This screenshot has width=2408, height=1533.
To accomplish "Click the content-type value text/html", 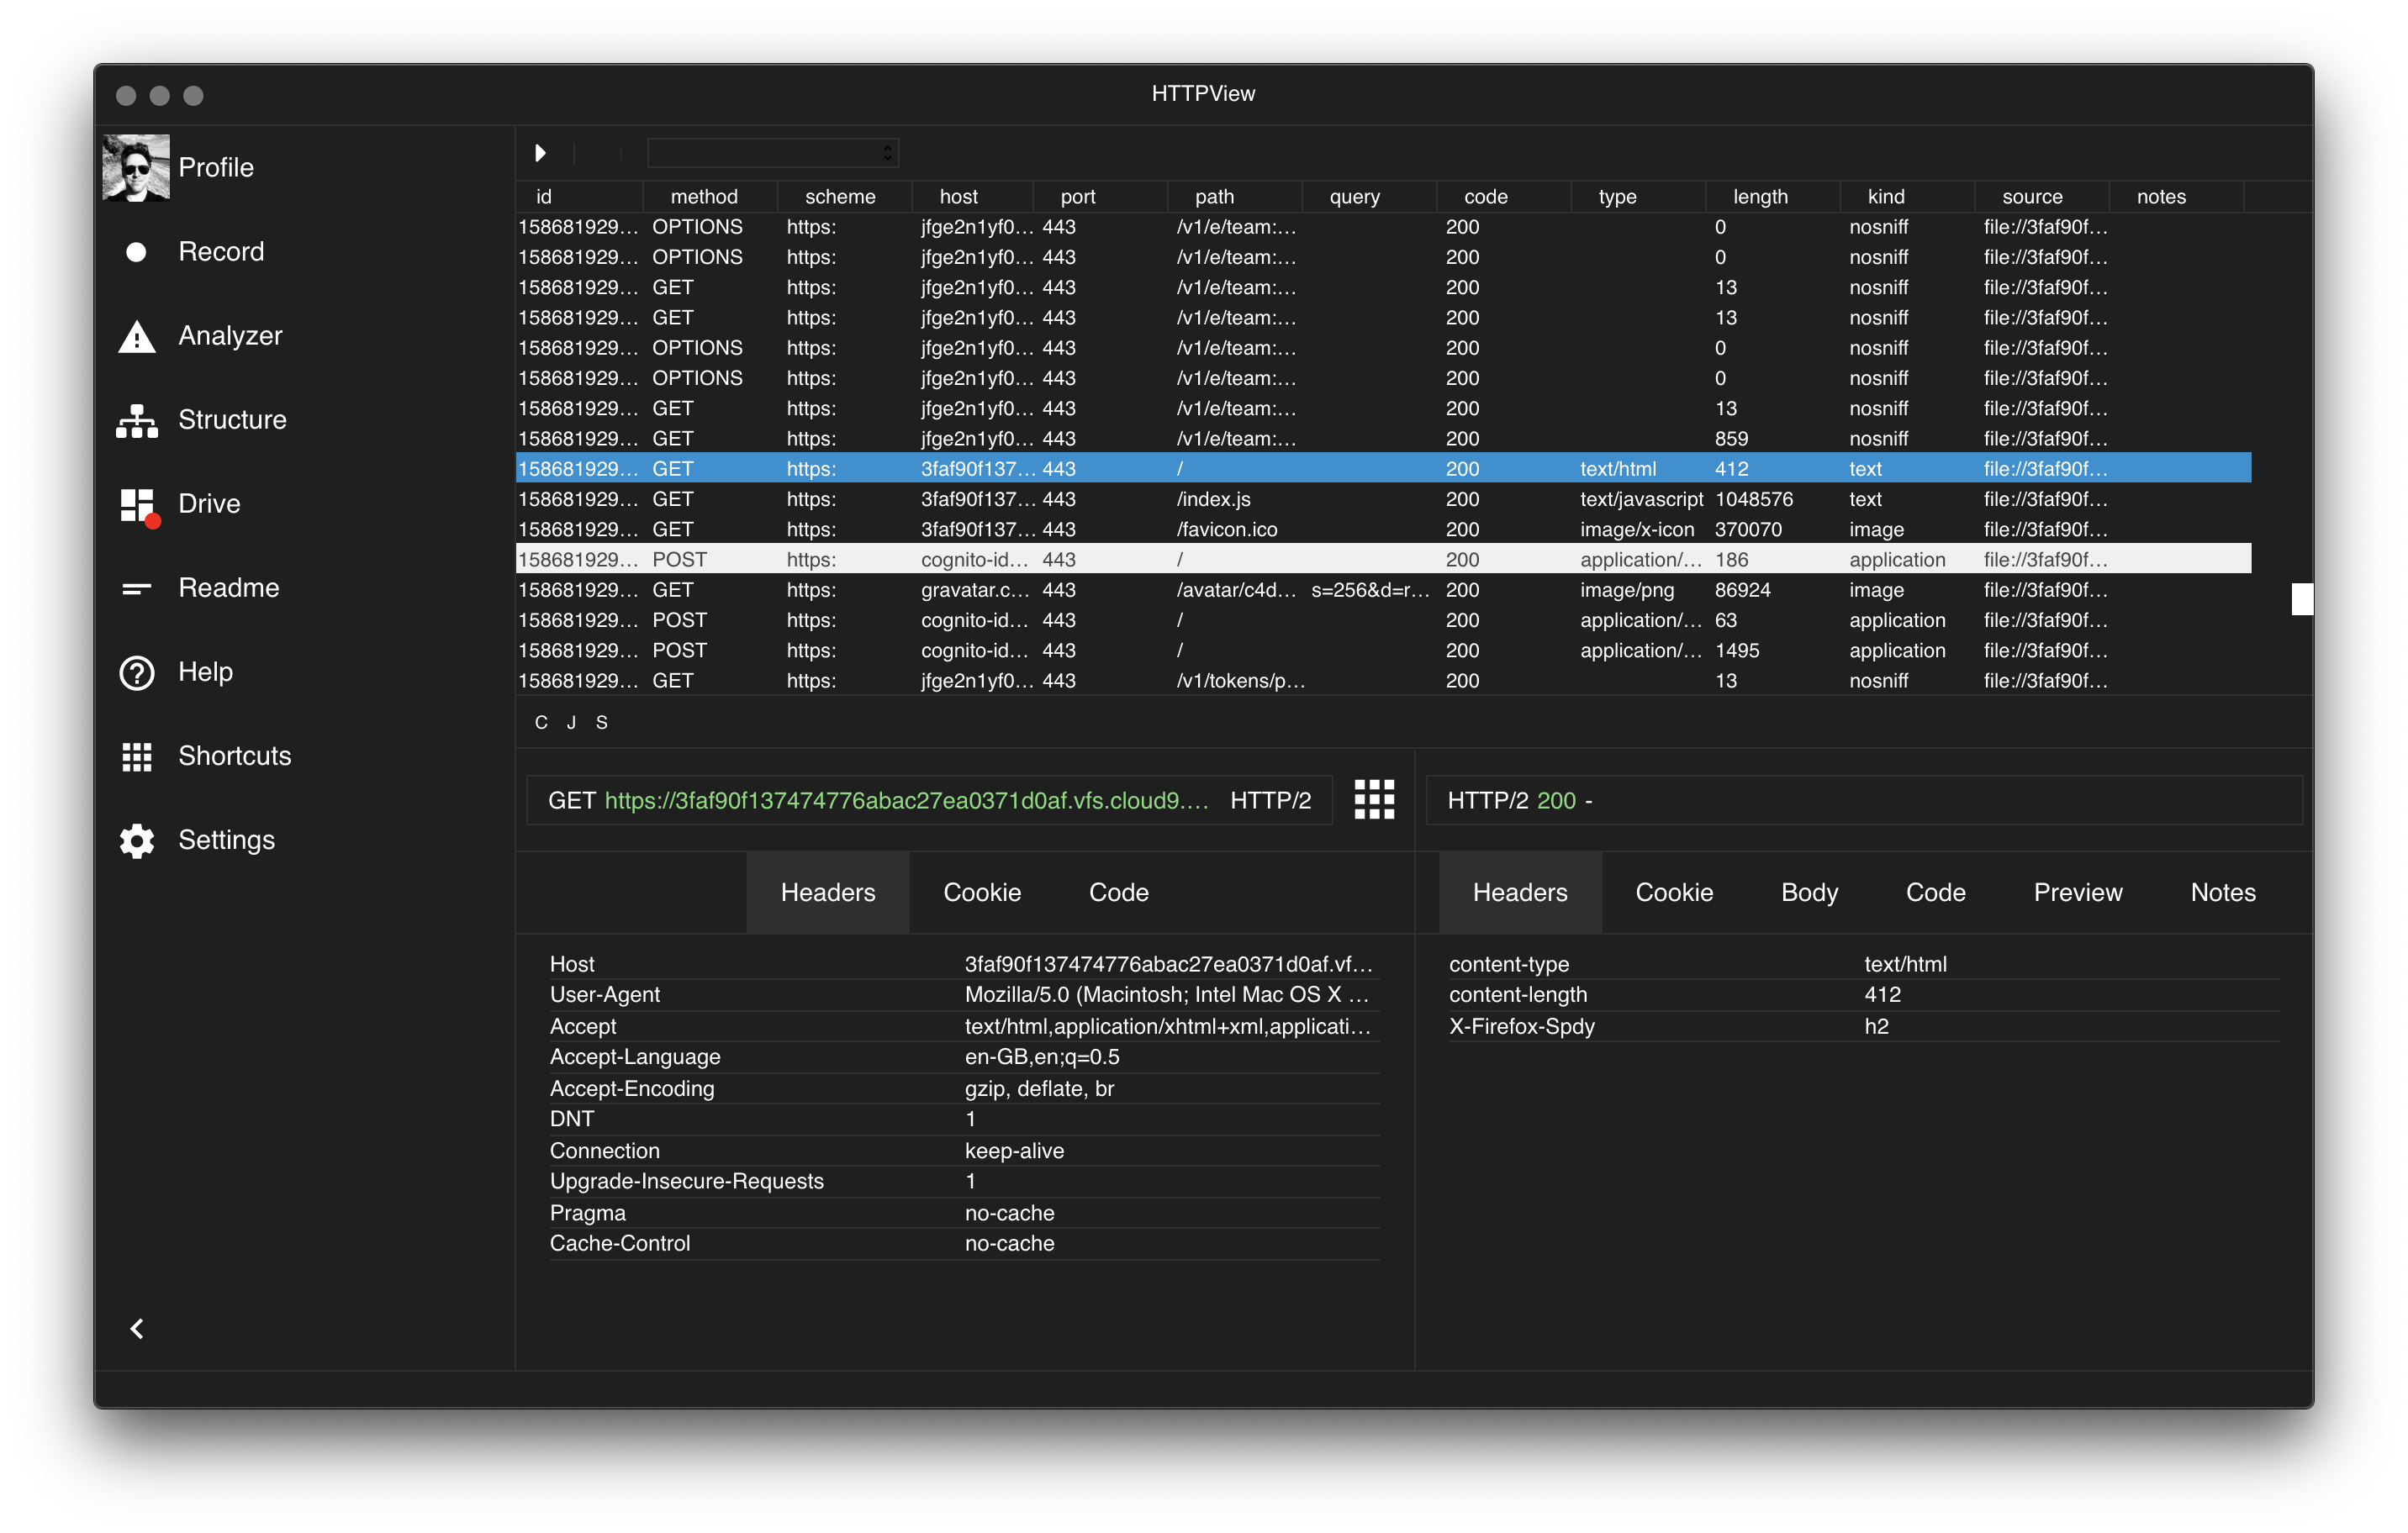I will click(x=1905, y=964).
